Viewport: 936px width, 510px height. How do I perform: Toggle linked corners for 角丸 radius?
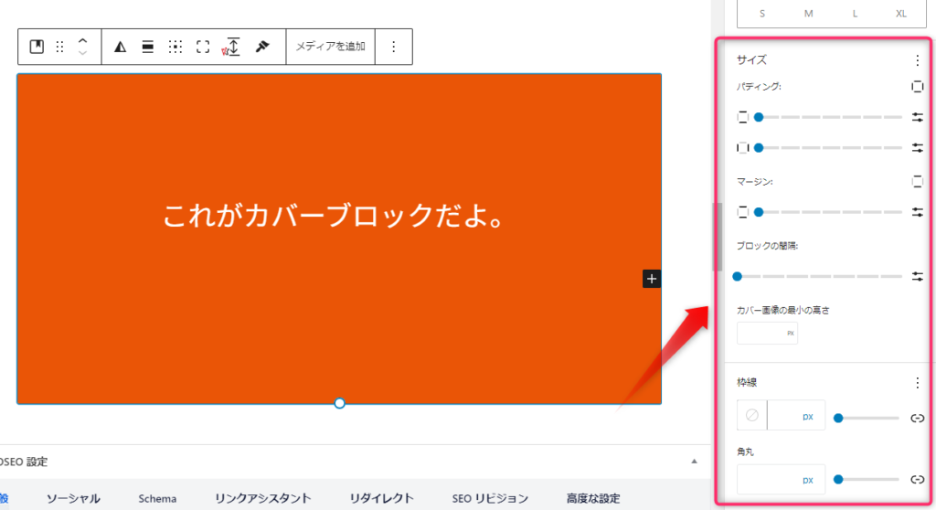click(x=918, y=479)
